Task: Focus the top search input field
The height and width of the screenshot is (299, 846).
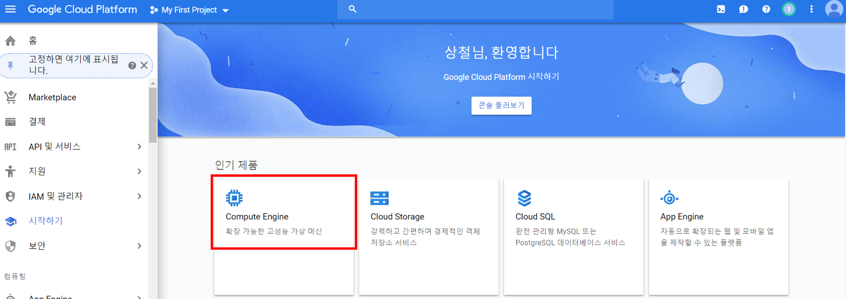Action: tap(475, 9)
